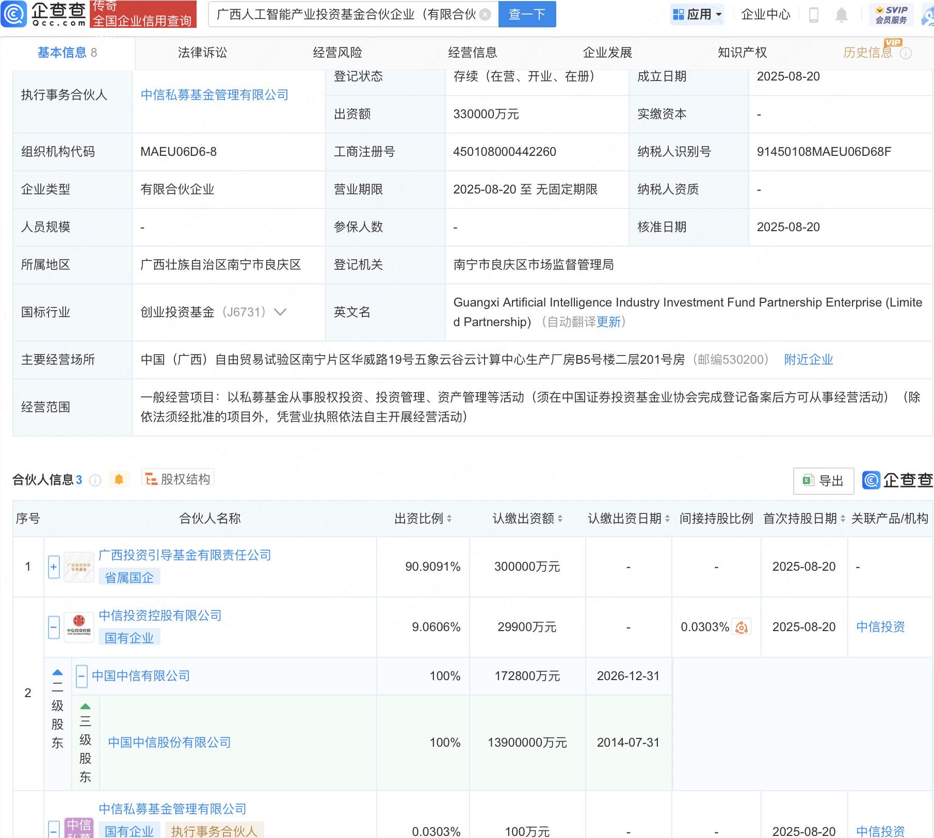934x838 pixels.
Task: Open 中国中信有限公司 link
Action: [141, 676]
